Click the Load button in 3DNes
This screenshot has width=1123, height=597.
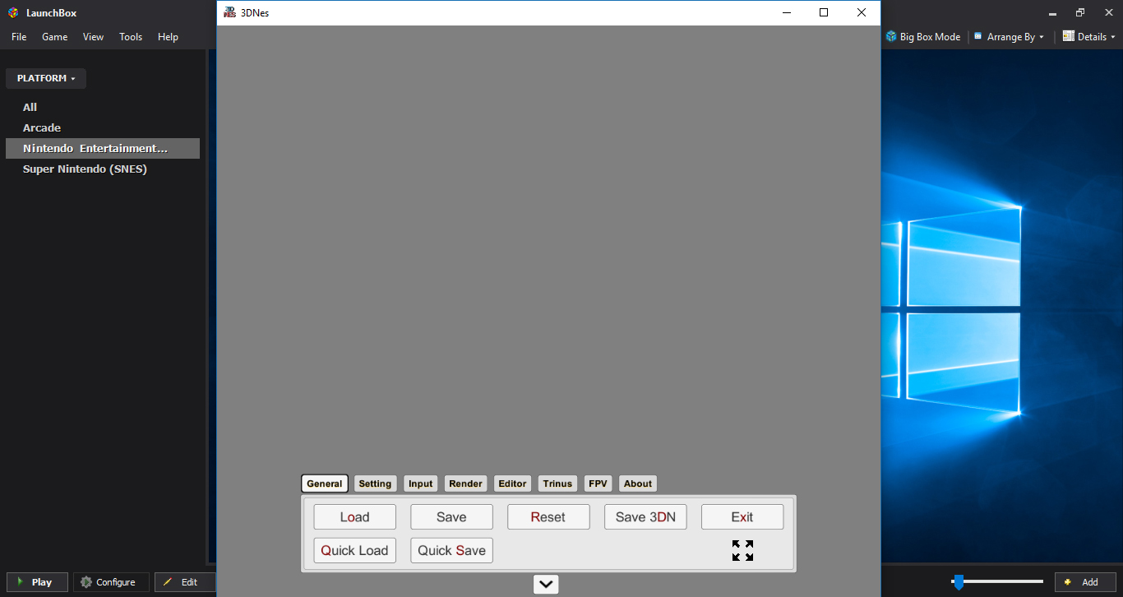(x=354, y=517)
